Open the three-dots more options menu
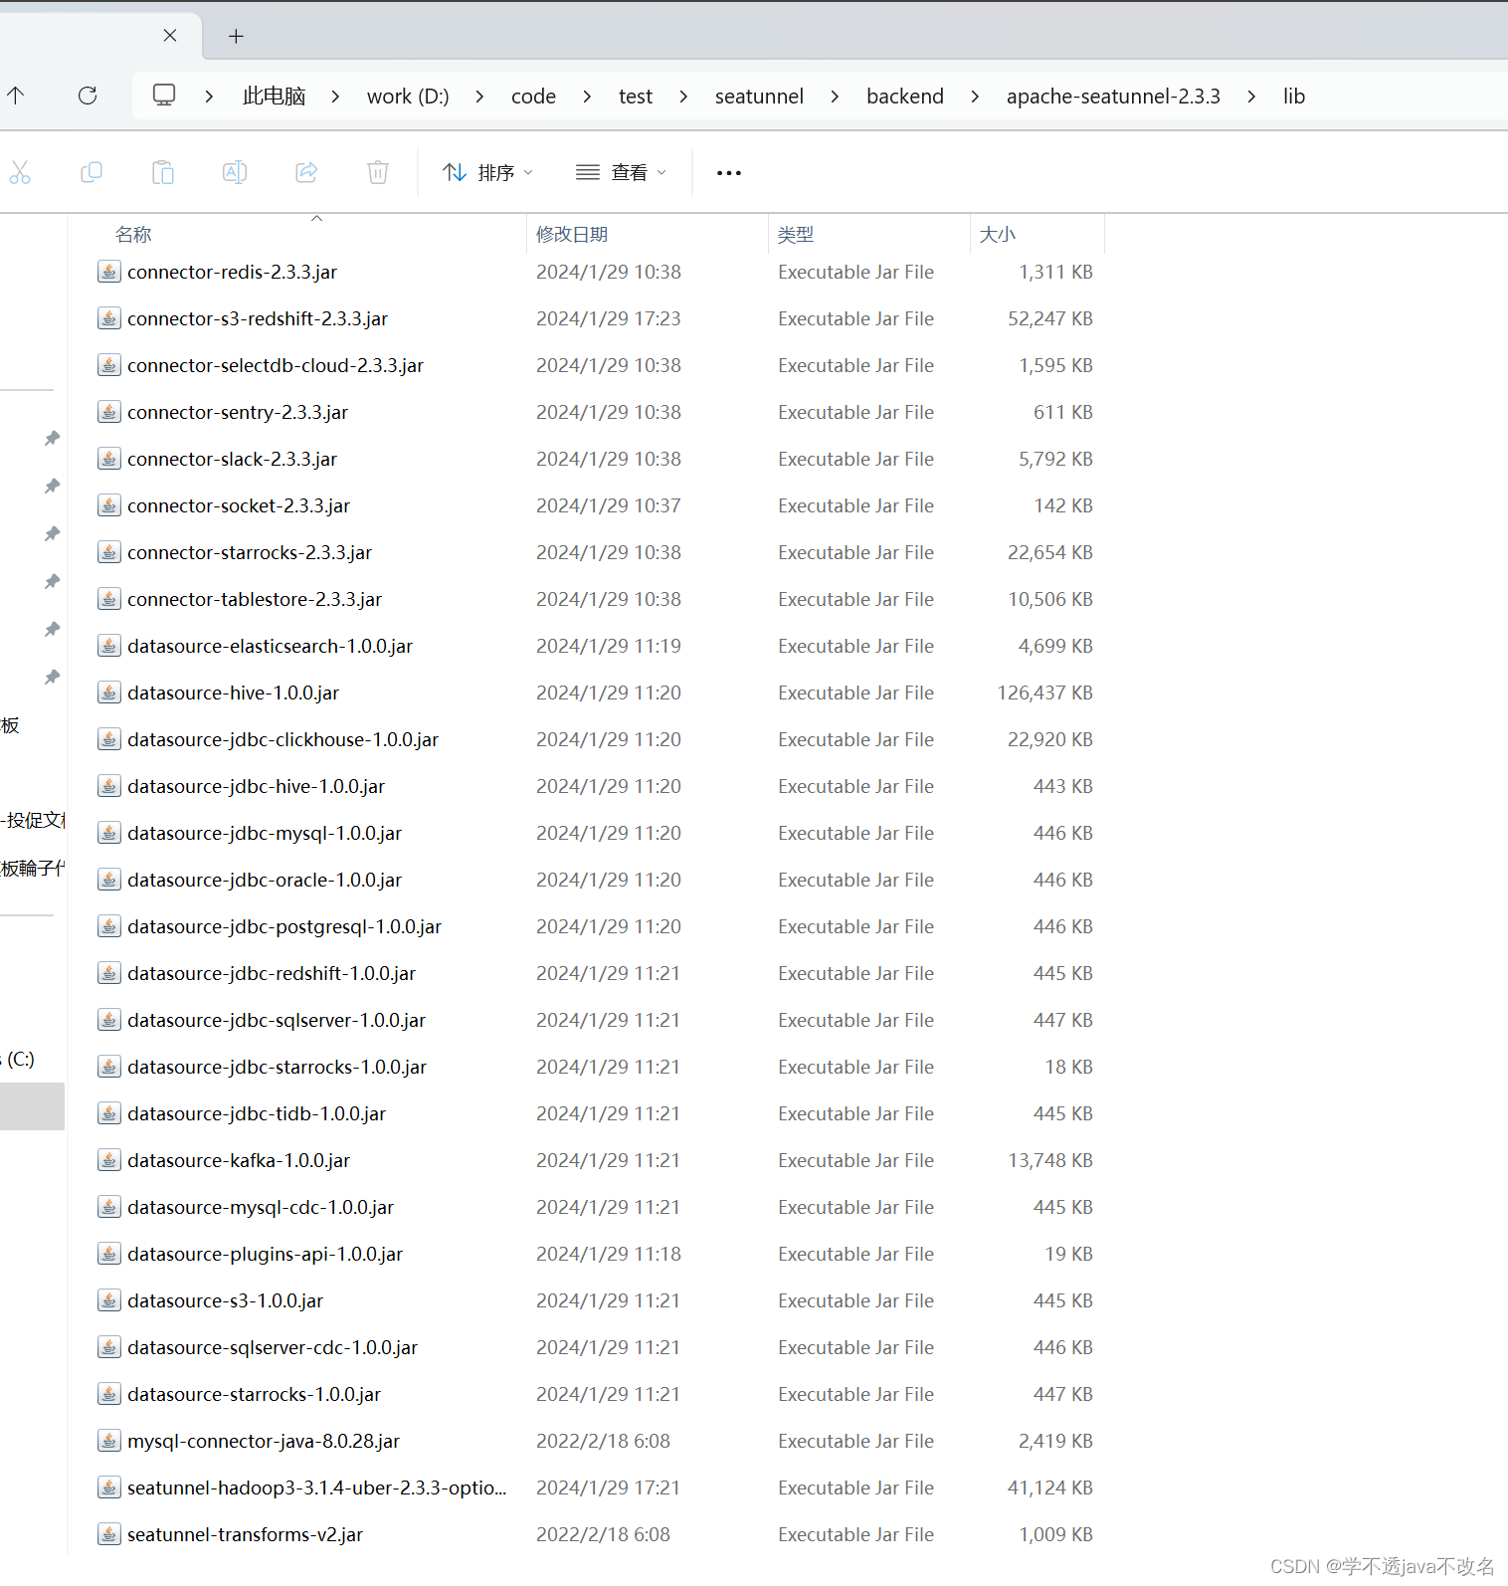This screenshot has height=1586, width=1508. click(x=728, y=172)
